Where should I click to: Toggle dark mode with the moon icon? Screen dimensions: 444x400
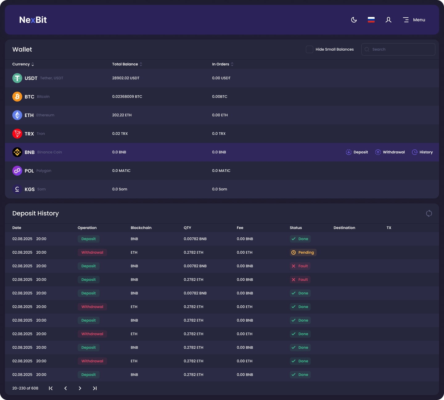click(354, 19)
